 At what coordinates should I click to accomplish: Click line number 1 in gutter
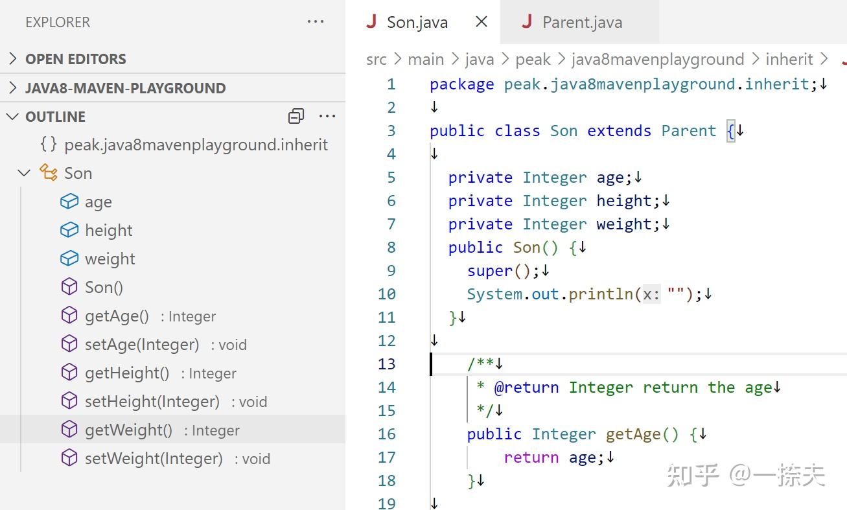click(x=391, y=84)
